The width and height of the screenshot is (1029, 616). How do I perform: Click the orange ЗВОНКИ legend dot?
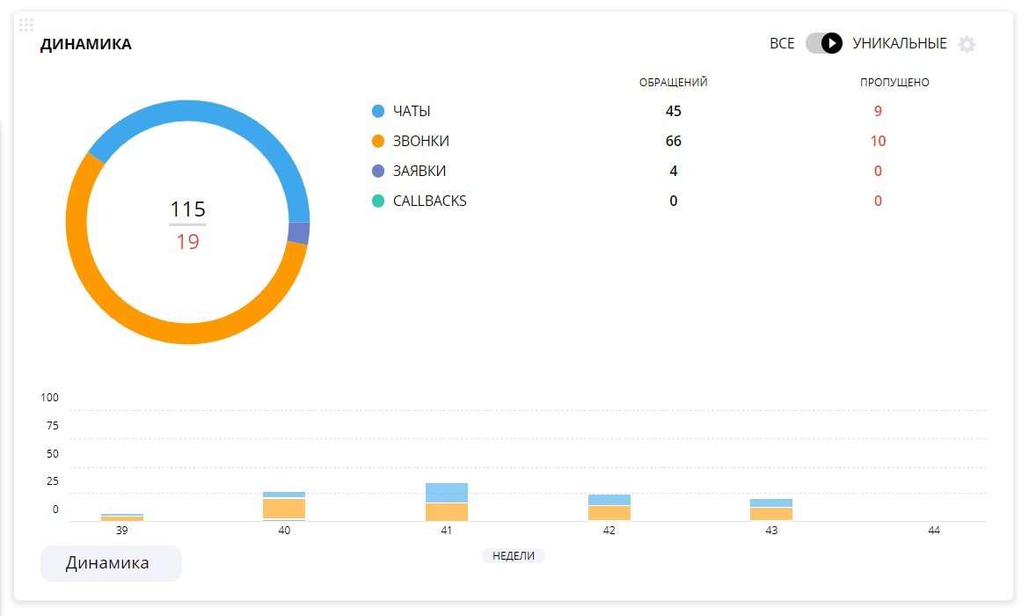click(x=378, y=141)
